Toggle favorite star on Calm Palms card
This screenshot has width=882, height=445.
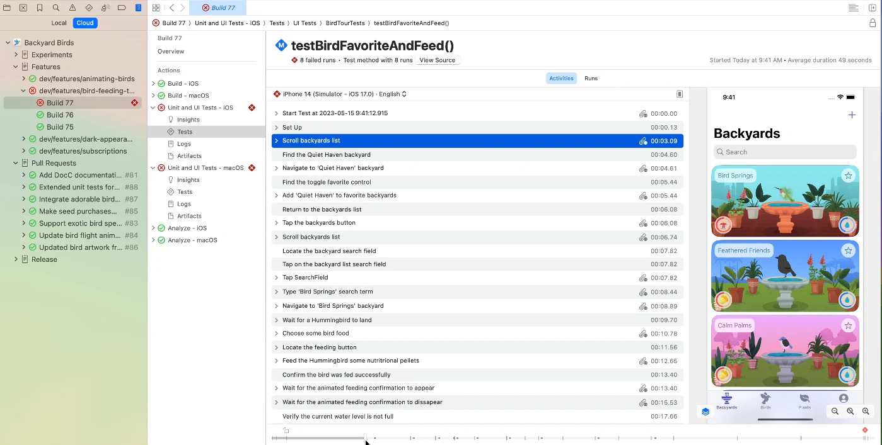tap(848, 325)
